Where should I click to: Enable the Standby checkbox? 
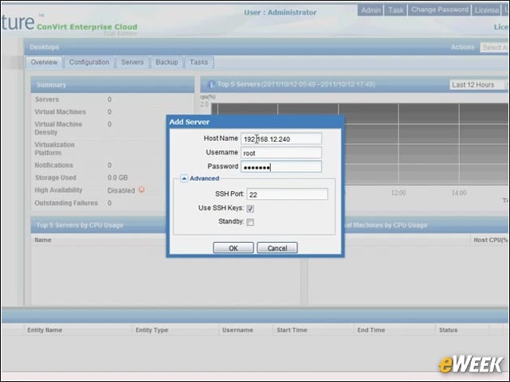pyautogui.click(x=250, y=222)
